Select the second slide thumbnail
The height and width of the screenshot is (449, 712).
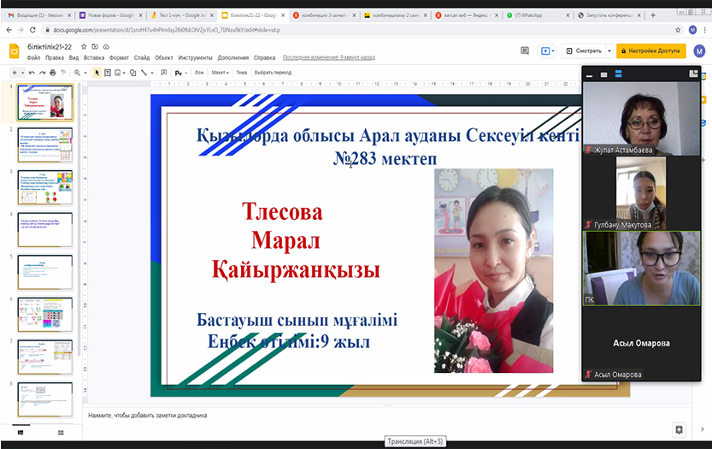tap(44, 145)
